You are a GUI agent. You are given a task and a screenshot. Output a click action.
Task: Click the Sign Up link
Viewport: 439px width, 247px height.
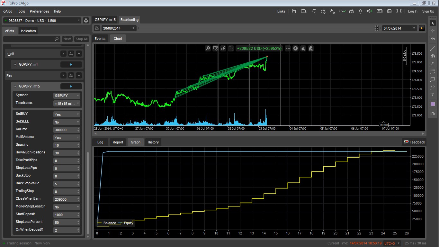coord(428,11)
